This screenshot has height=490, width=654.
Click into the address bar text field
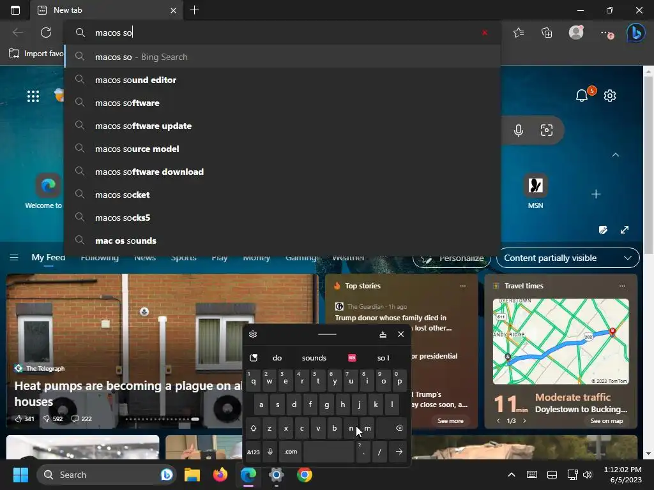pos(282,33)
